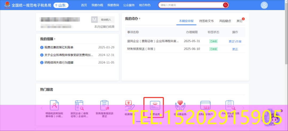
Task: Open 财务报表报送及更正 service icon
Action: [104, 105]
